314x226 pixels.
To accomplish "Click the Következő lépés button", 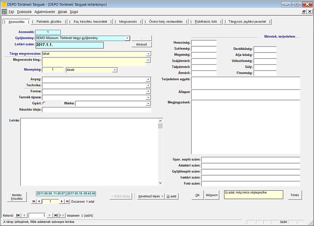I will (151, 196).
